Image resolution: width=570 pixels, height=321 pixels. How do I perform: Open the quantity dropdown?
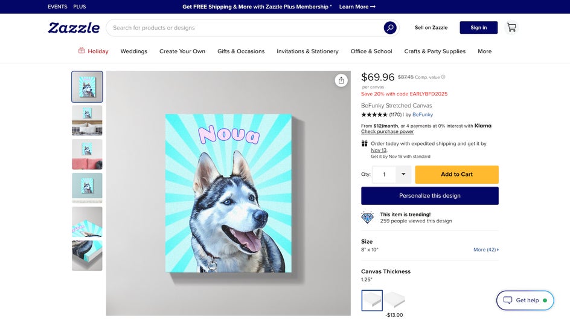[403, 174]
